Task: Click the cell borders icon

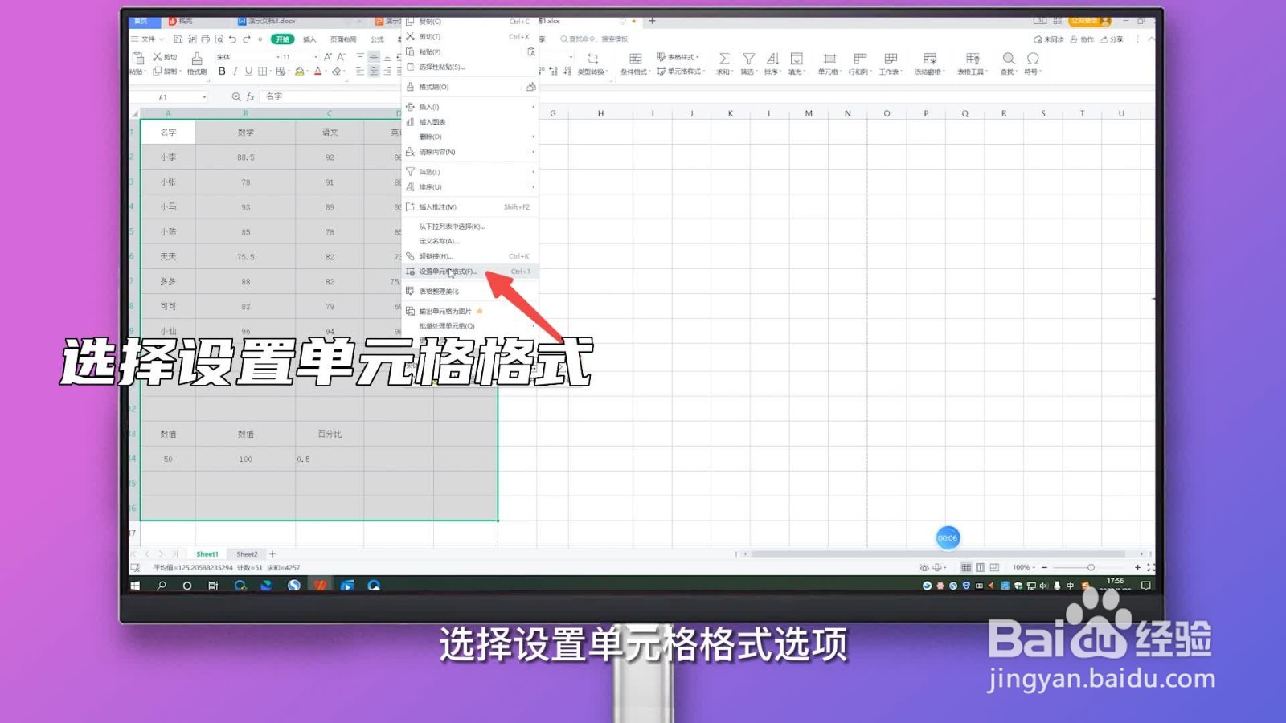Action: point(262,71)
